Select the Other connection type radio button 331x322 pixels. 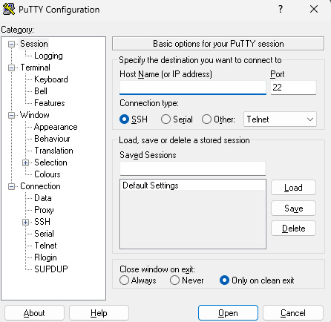(x=206, y=119)
